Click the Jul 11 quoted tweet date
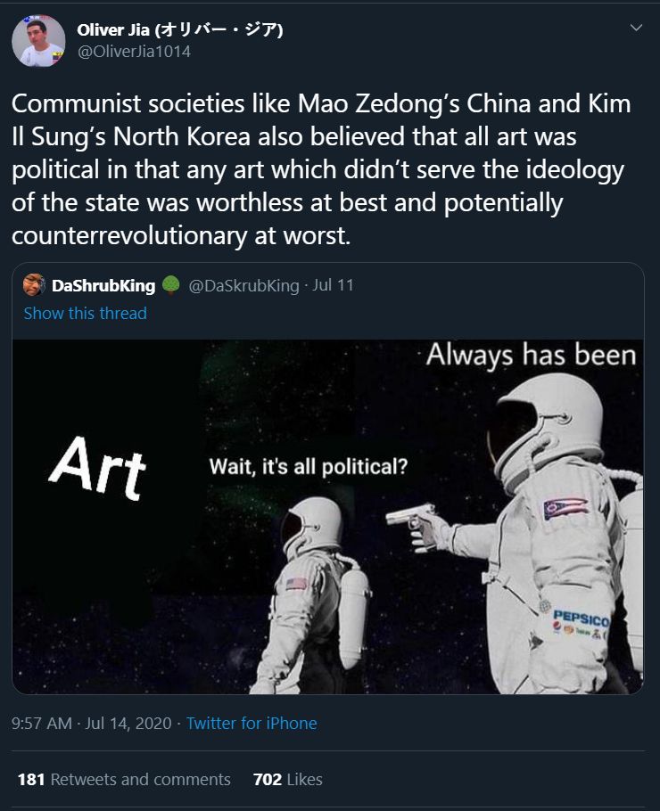The image size is (660, 811). pos(333,285)
